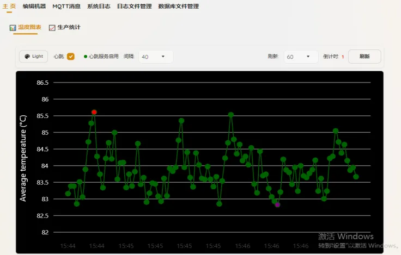The height and width of the screenshot is (255, 401).
Task: Click the 刷新 button
Action: pos(364,57)
